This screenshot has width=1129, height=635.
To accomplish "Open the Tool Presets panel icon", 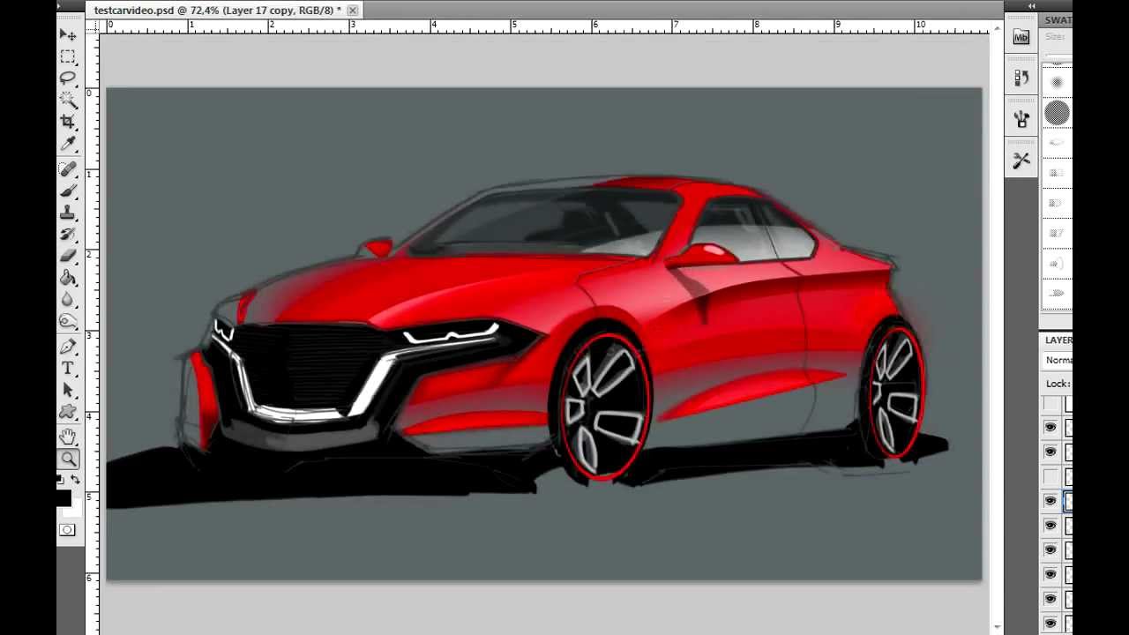I will (1021, 160).
